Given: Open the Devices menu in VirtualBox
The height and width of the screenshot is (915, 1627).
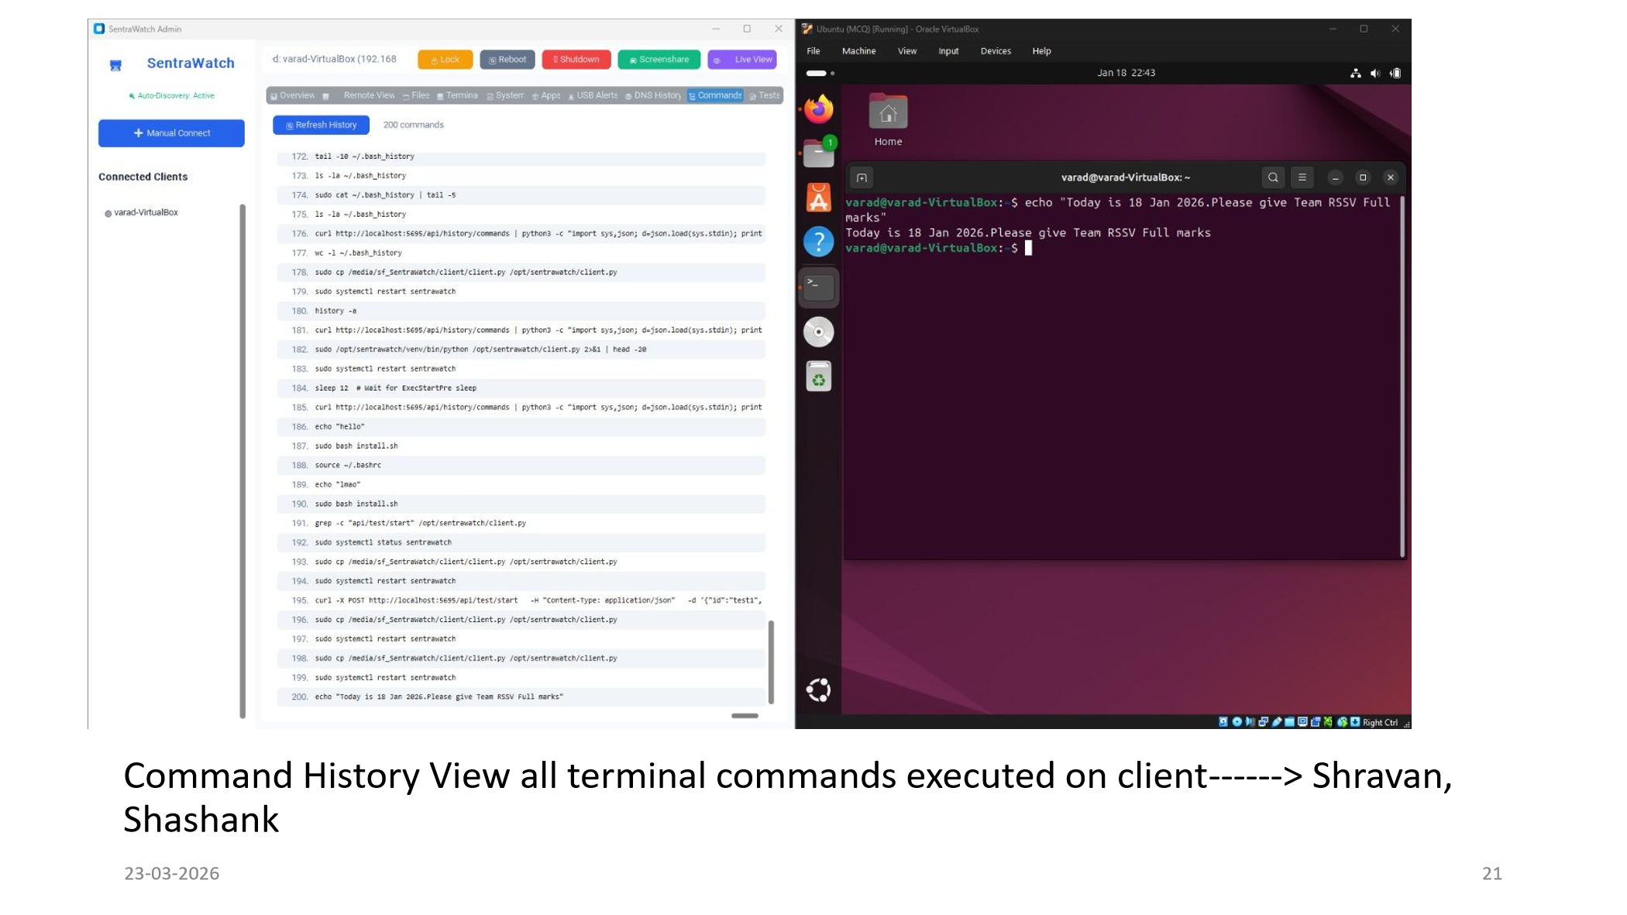Looking at the screenshot, I should (x=996, y=50).
